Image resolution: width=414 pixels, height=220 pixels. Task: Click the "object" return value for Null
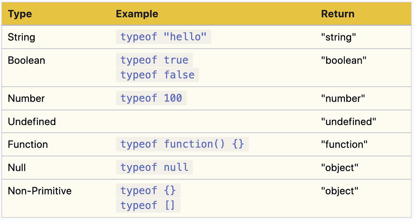tap(339, 168)
